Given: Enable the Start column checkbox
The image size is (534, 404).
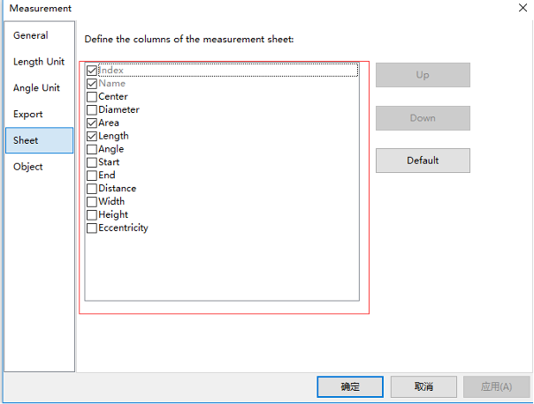Looking at the screenshot, I should [92, 162].
